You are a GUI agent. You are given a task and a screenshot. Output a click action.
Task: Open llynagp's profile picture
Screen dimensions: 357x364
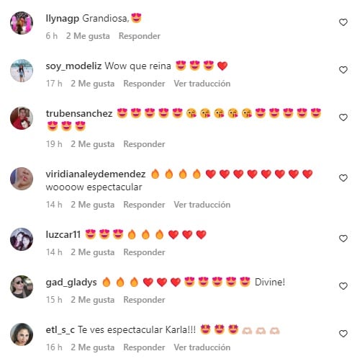pyautogui.click(x=22, y=23)
